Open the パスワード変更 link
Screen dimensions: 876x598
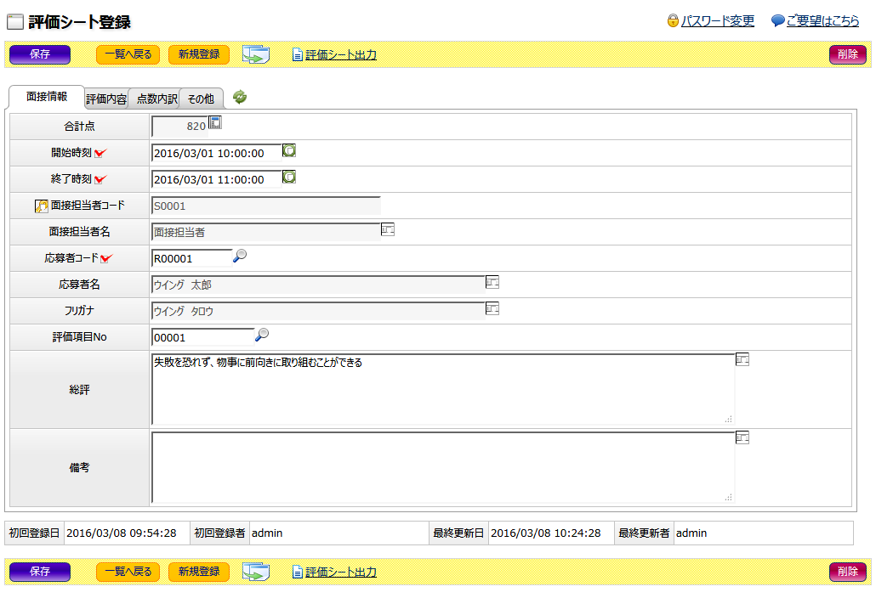[717, 21]
